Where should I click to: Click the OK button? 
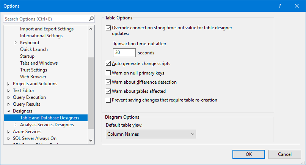[249, 154]
